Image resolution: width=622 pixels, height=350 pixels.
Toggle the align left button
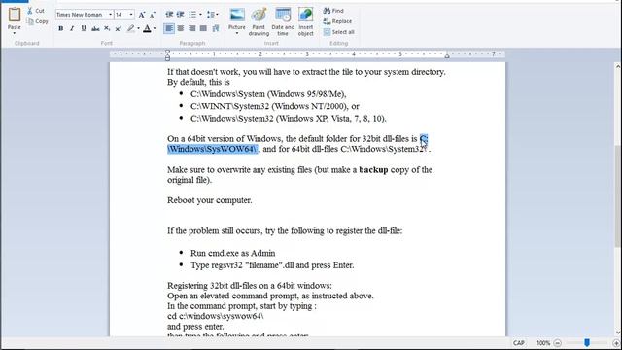(x=169, y=28)
